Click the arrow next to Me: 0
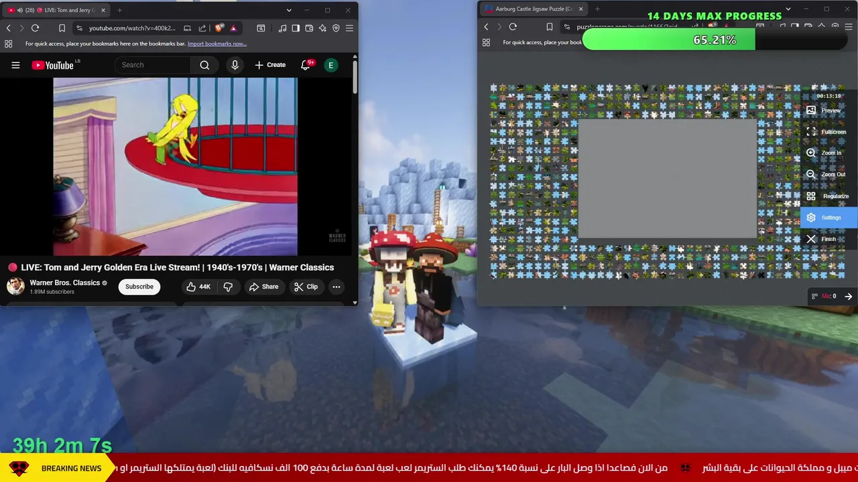858x482 pixels. (848, 296)
